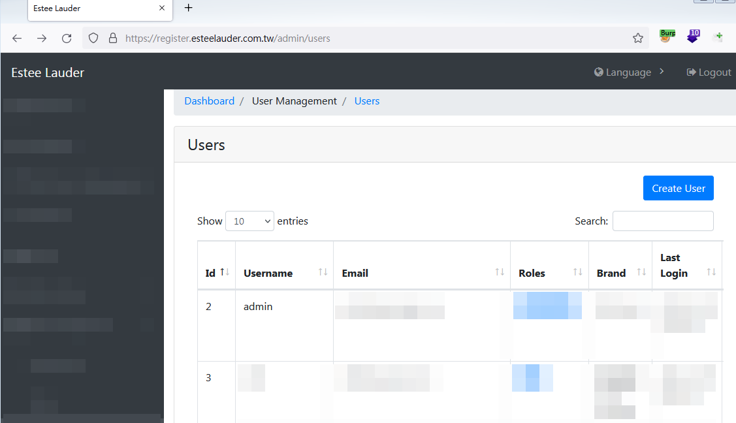Image resolution: width=736 pixels, height=423 pixels.
Task: Open the Burp extension icon
Action: tap(667, 36)
